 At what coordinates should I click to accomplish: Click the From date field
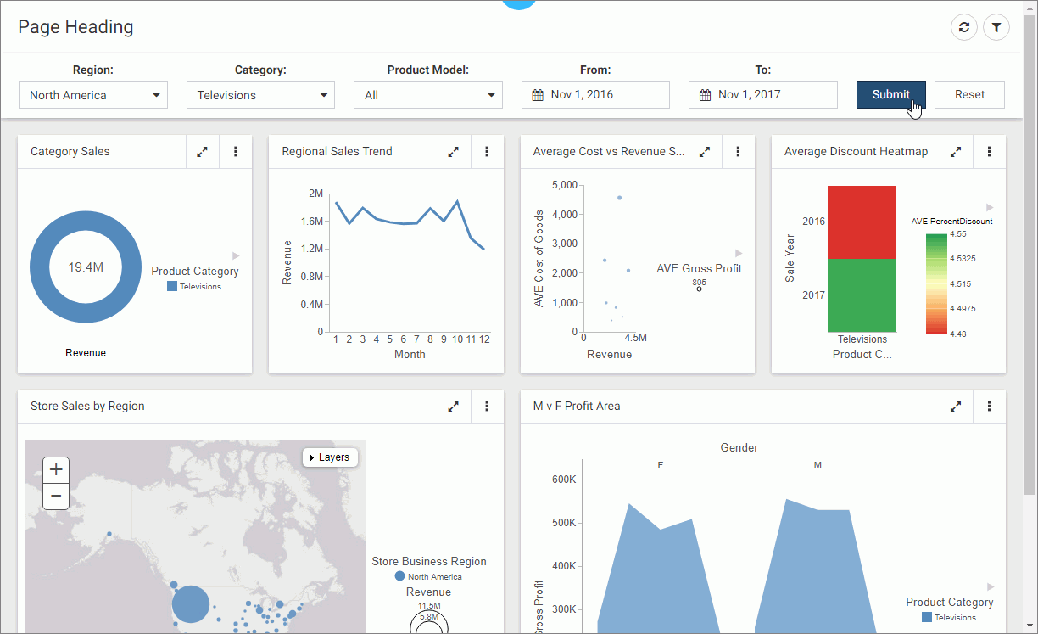(x=595, y=95)
